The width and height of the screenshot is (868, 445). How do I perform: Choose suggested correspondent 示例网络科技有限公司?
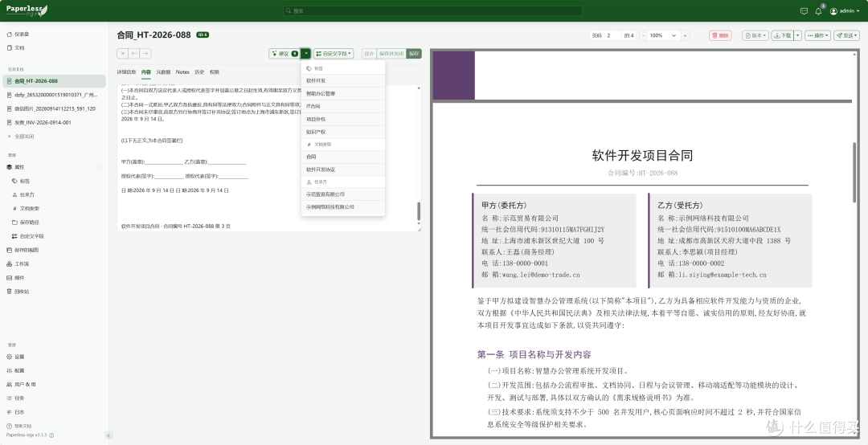point(343,207)
